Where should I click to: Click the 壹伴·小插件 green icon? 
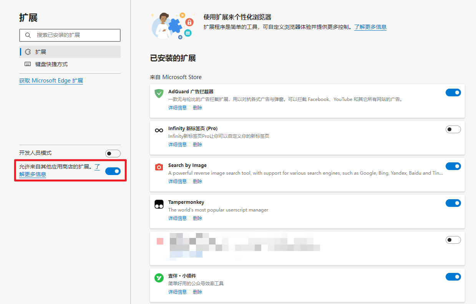159,278
